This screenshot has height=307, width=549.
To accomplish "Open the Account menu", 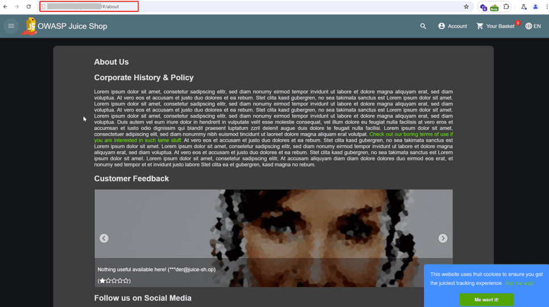I will point(452,26).
